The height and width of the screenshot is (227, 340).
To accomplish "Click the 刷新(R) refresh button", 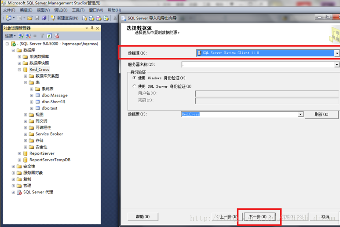I will click(x=322, y=115).
